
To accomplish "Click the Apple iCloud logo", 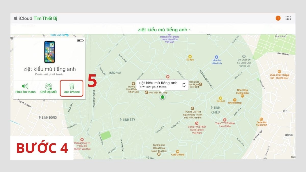I will pyautogui.click(x=16, y=18).
